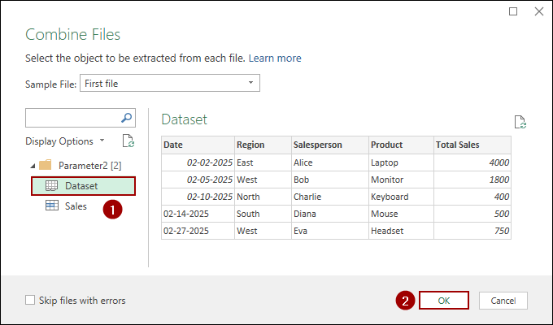This screenshot has height=325, width=553.
Task: Select the Dataset item in navigator
Action: coord(81,186)
